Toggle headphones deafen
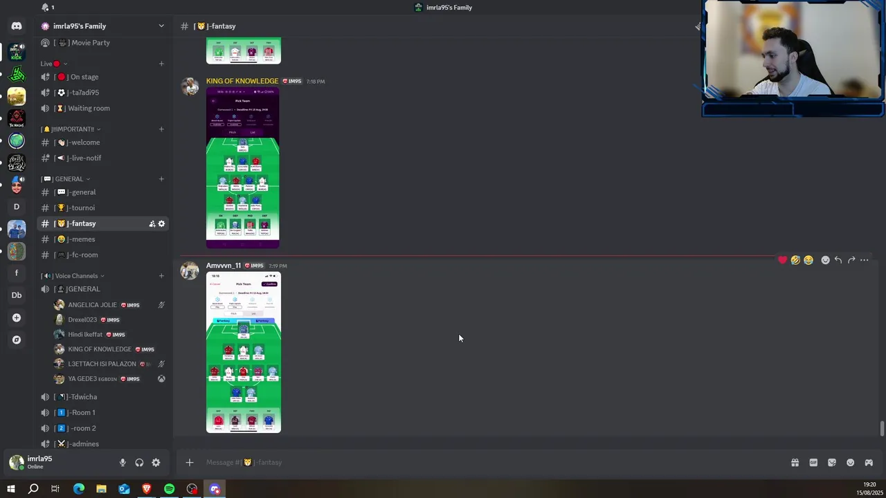The image size is (886, 498). click(x=139, y=463)
